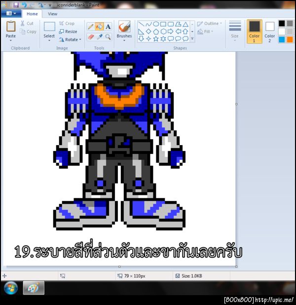Choose the Up arrow shape
The image size is (296, 305).
[x=185, y=32]
